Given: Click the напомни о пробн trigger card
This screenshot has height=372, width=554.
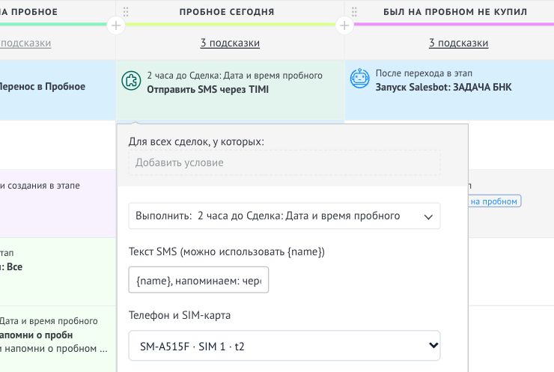Looking at the screenshot, I should point(58,339).
